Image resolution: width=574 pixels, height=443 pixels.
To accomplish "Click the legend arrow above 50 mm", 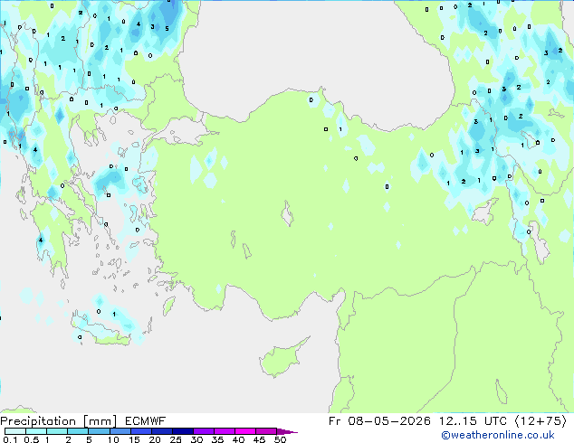I will point(287,431).
